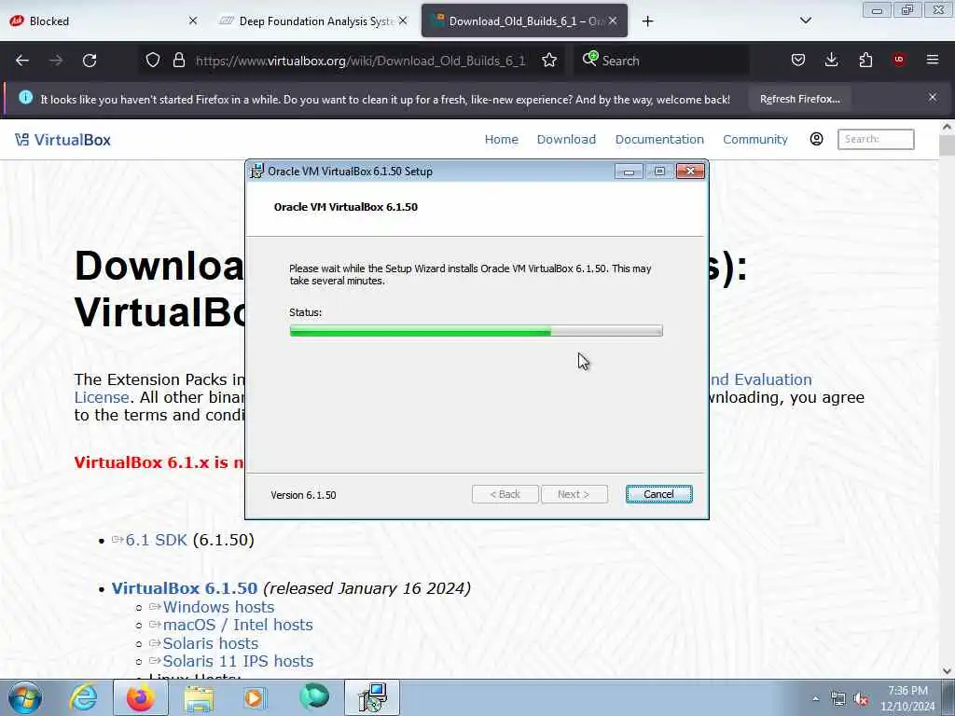
Task: Click the padlock site security icon
Action: point(178,61)
